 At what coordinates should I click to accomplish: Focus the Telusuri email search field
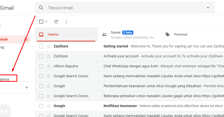click(125, 8)
